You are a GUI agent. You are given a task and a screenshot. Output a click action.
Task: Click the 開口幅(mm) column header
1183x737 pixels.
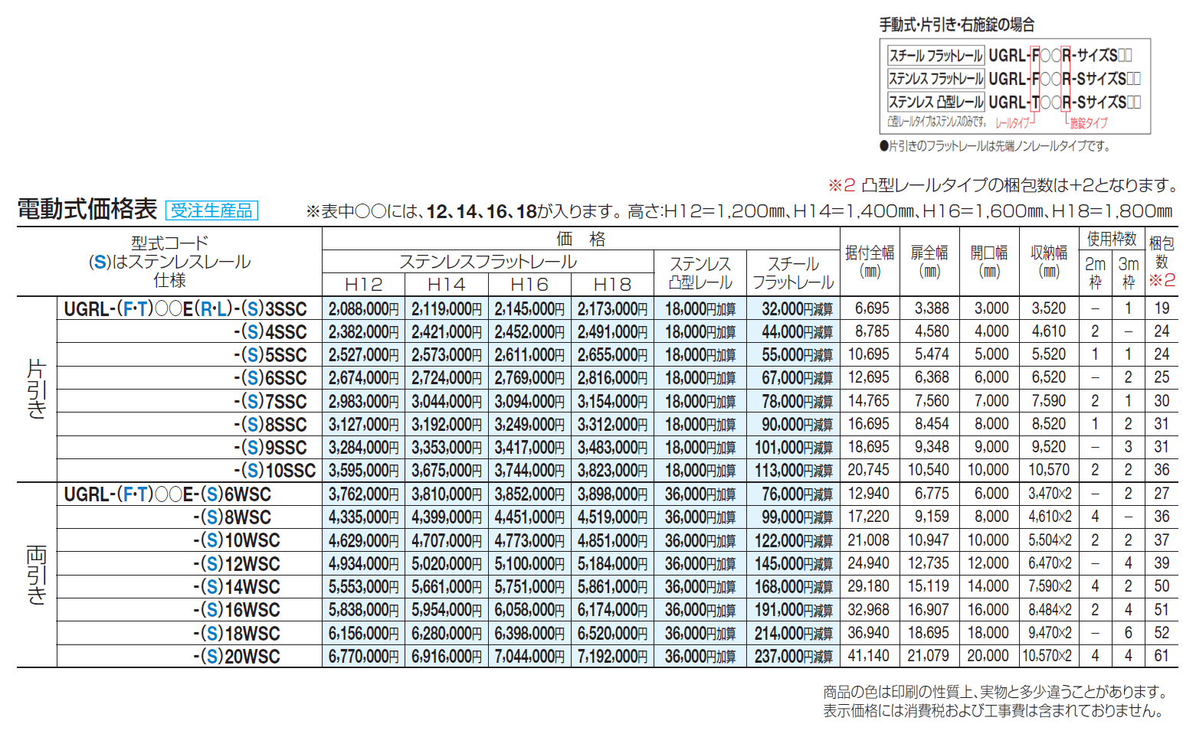[988, 260]
